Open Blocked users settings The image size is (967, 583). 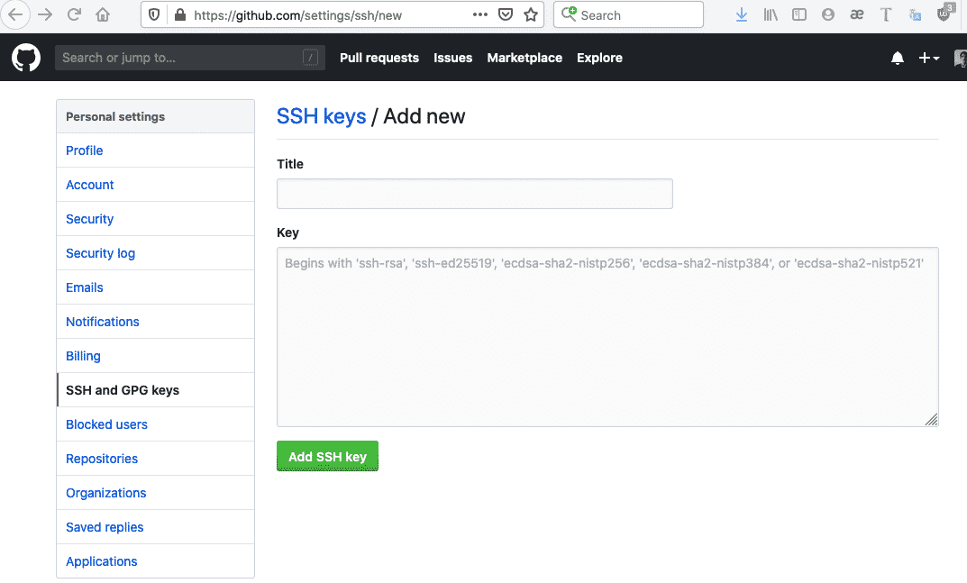tap(155, 424)
